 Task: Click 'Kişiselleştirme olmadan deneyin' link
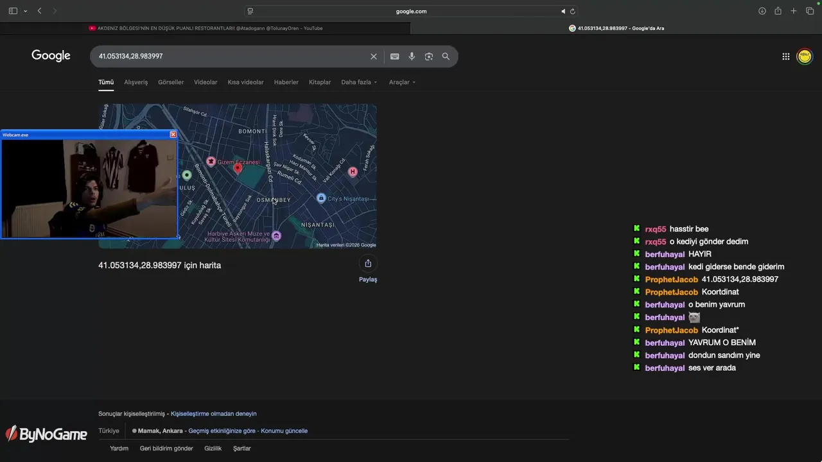point(213,414)
